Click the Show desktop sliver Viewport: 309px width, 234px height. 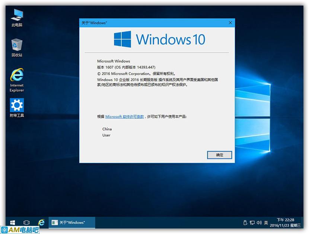coord(303,222)
